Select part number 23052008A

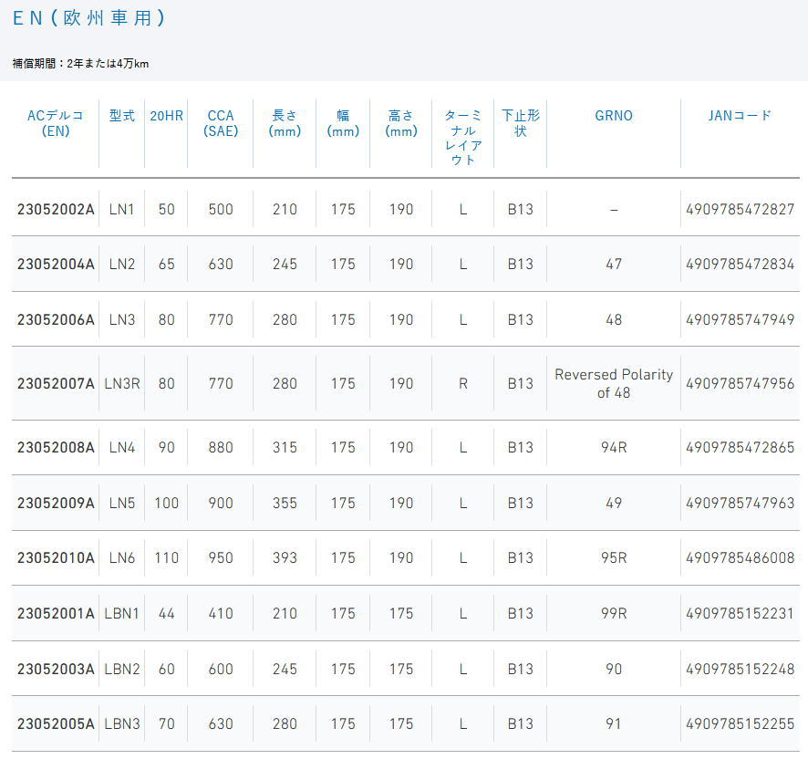point(56,447)
